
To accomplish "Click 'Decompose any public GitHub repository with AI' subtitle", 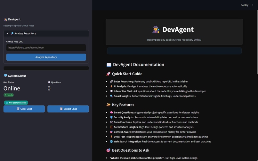I will pyautogui.click(x=174, y=40).
